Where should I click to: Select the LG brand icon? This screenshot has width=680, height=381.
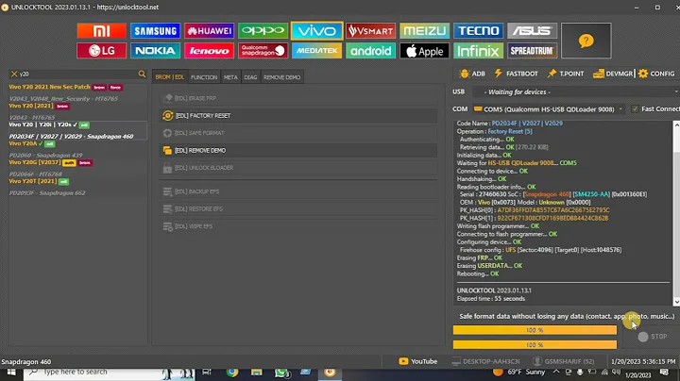pyautogui.click(x=101, y=51)
